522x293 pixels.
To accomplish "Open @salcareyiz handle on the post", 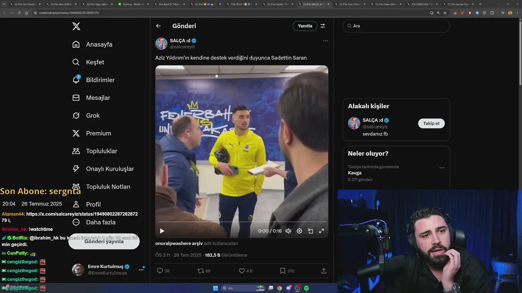I will [x=182, y=47].
